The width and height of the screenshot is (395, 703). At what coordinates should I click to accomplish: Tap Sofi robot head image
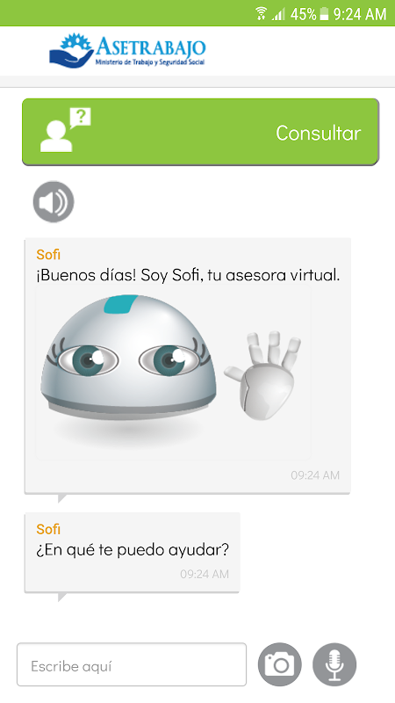pos(128,357)
